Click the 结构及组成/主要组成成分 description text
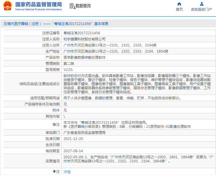Image resolution: width=216 pixels, height=176 pixels. point(137,84)
